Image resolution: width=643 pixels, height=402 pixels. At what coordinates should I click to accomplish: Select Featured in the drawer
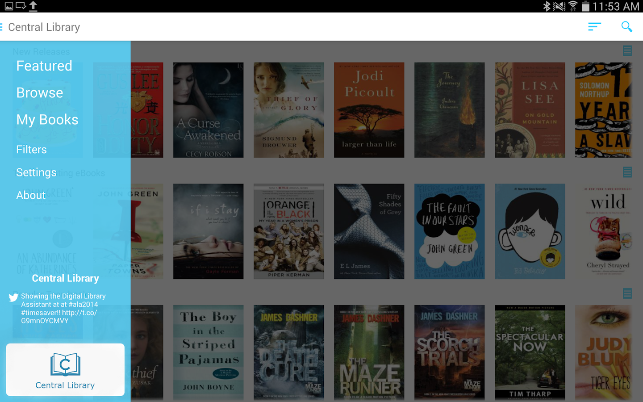(x=44, y=66)
